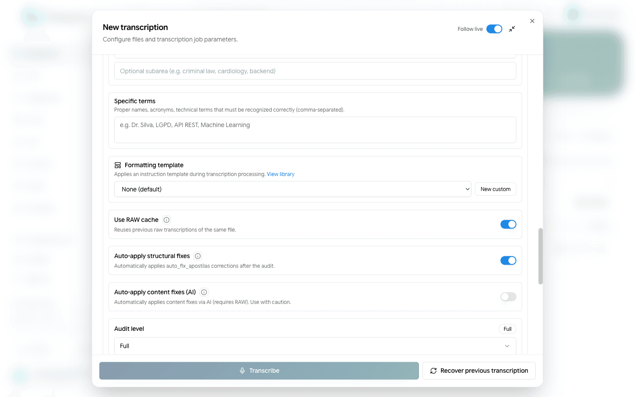Turn off Auto-apply structural fixes toggle

point(508,261)
